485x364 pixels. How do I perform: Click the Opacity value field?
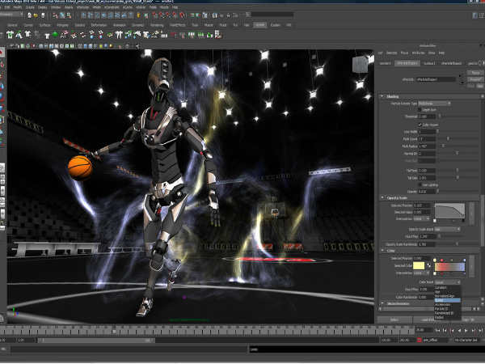pyautogui.click(x=427, y=192)
